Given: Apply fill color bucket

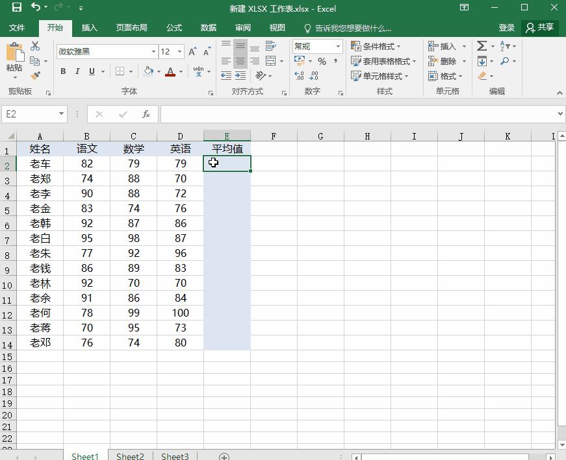Looking at the screenshot, I should tap(148, 71).
